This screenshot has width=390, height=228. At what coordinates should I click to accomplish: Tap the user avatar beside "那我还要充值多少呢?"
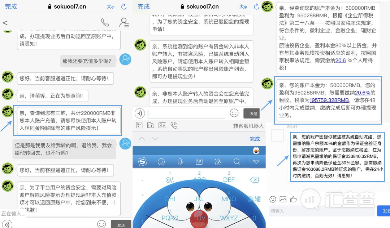(125, 59)
